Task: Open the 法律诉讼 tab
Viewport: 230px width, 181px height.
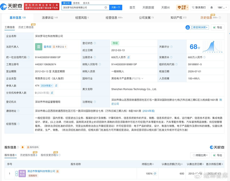Action: click(50, 18)
